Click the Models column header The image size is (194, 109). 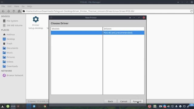(x=77, y=29)
